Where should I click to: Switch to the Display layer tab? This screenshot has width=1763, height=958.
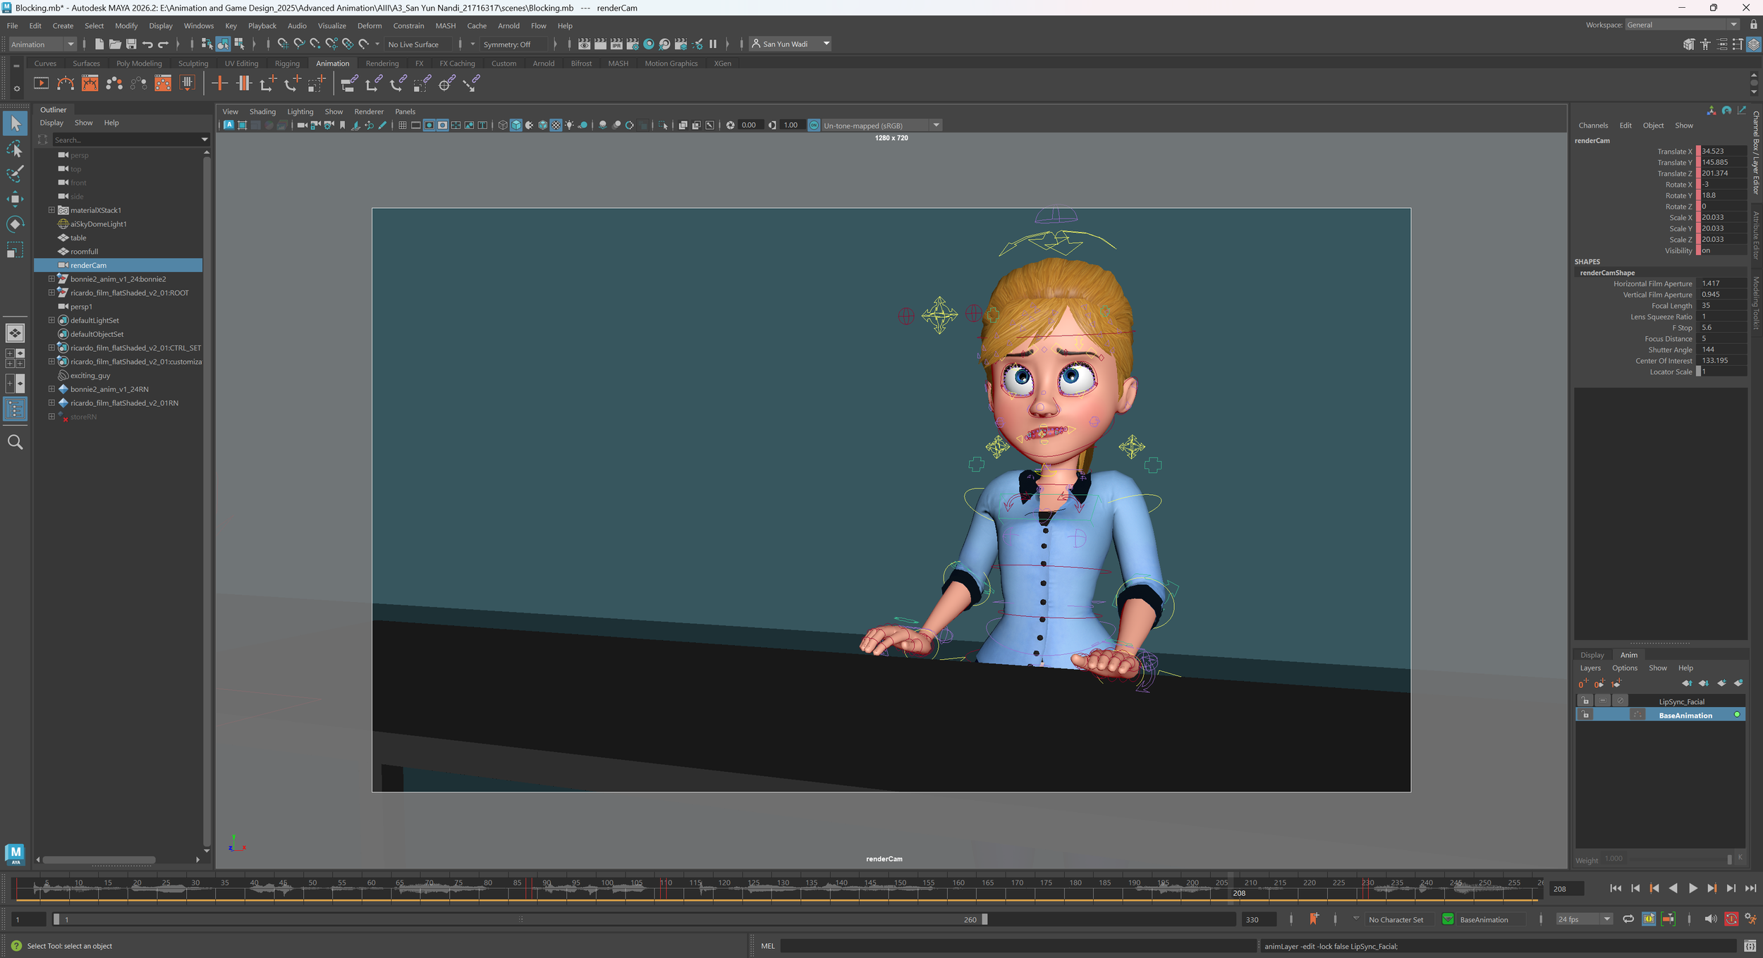coord(1592,655)
